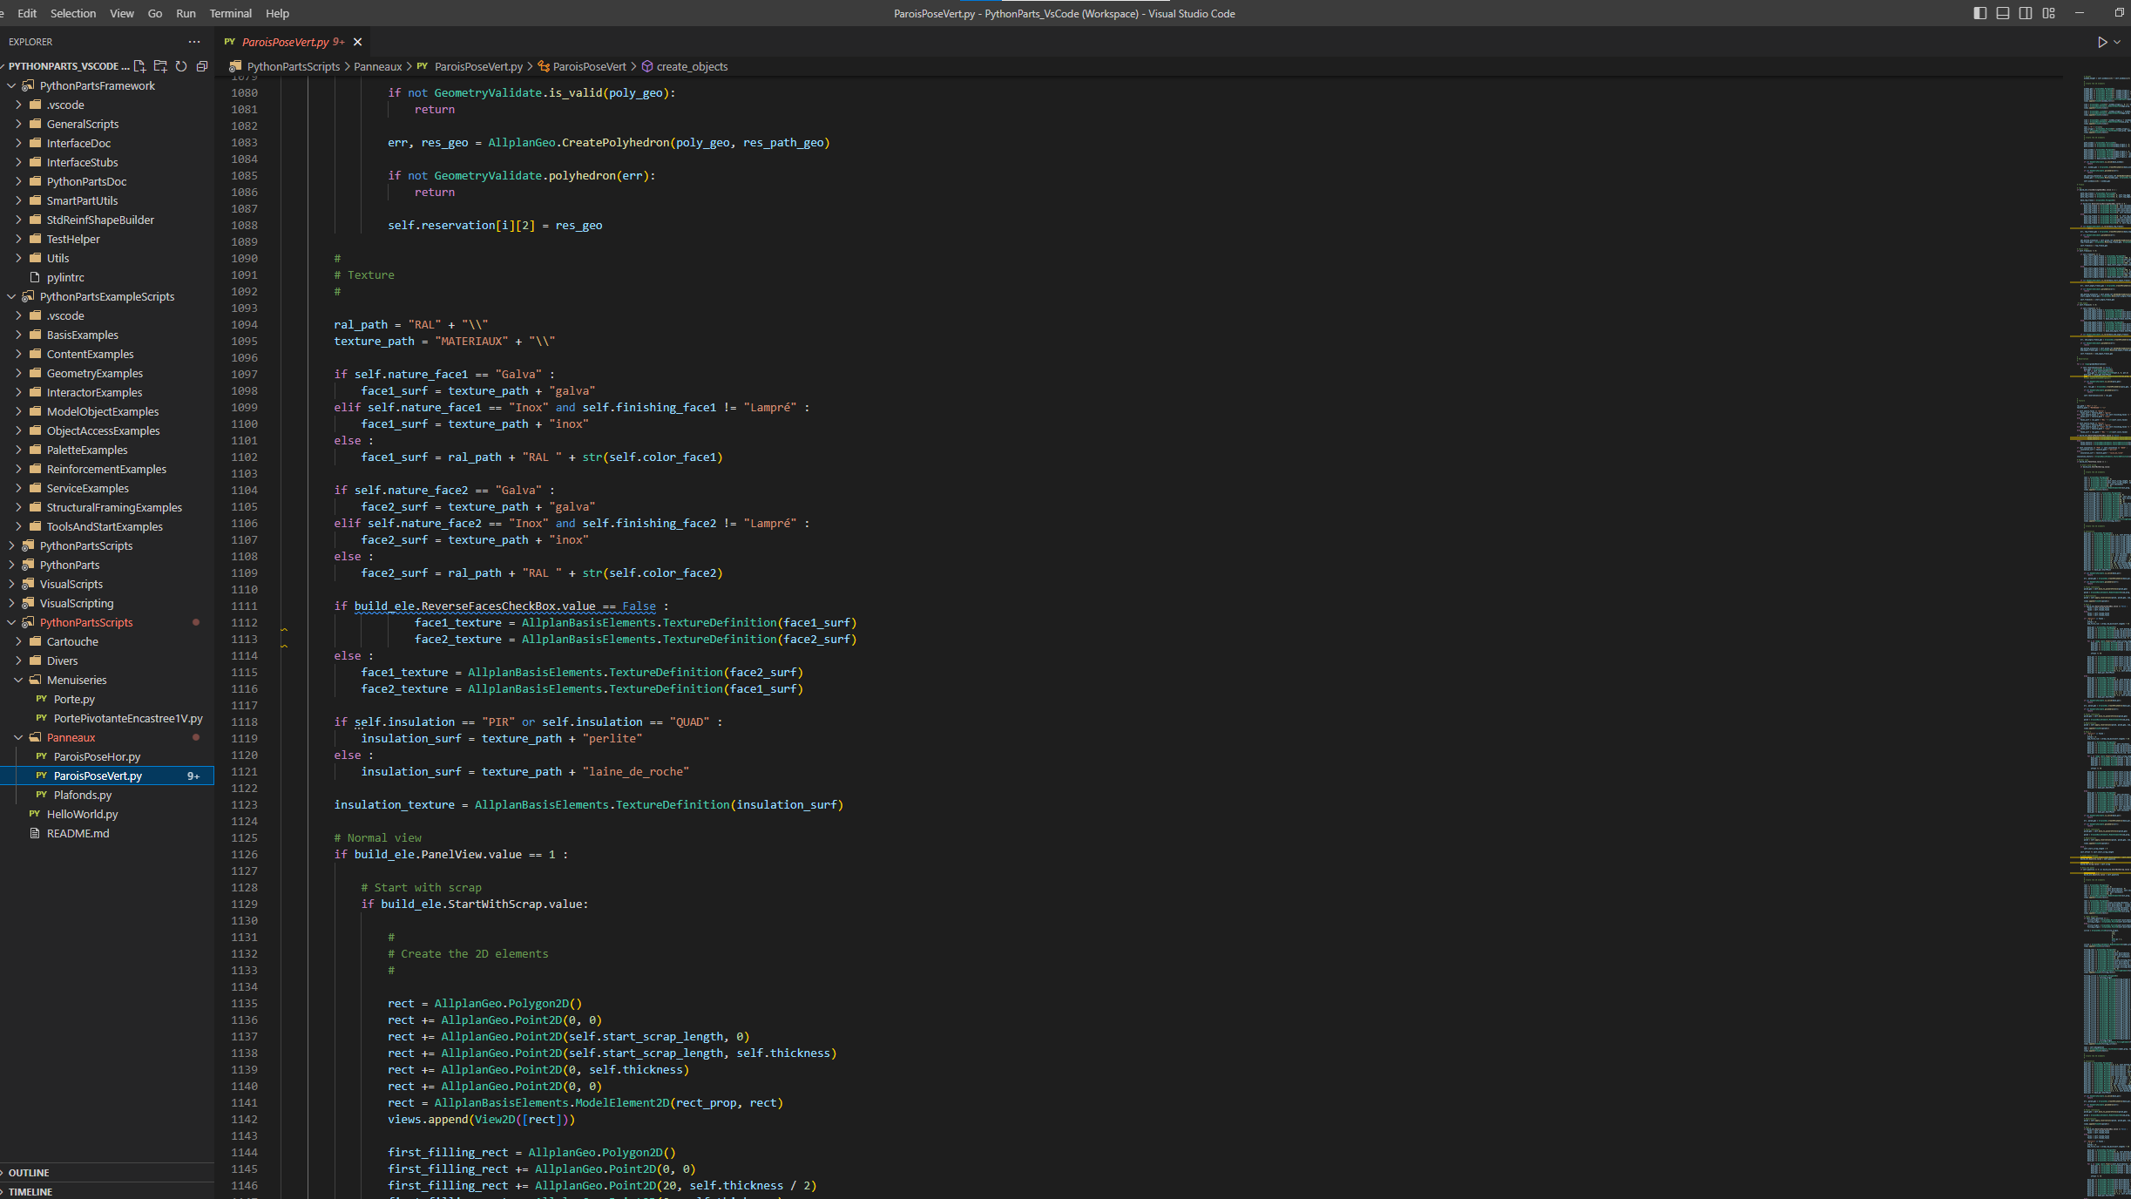
Task: Toggle bottom panel visibility
Action: pyautogui.click(x=2002, y=13)
